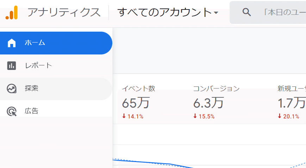Screen dimensions: 306x168
Task: Click the Google Analytics logo icon
Action: tap(12, 13)
